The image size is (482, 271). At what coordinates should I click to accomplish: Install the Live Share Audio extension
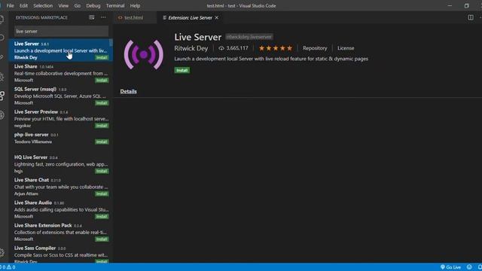pyautogui.click(x=102, y=217)
